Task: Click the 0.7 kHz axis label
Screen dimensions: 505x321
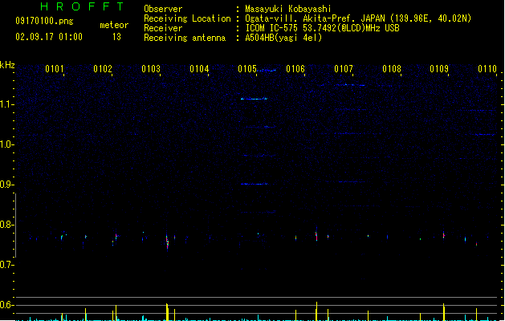Action: tap(6, 265)
